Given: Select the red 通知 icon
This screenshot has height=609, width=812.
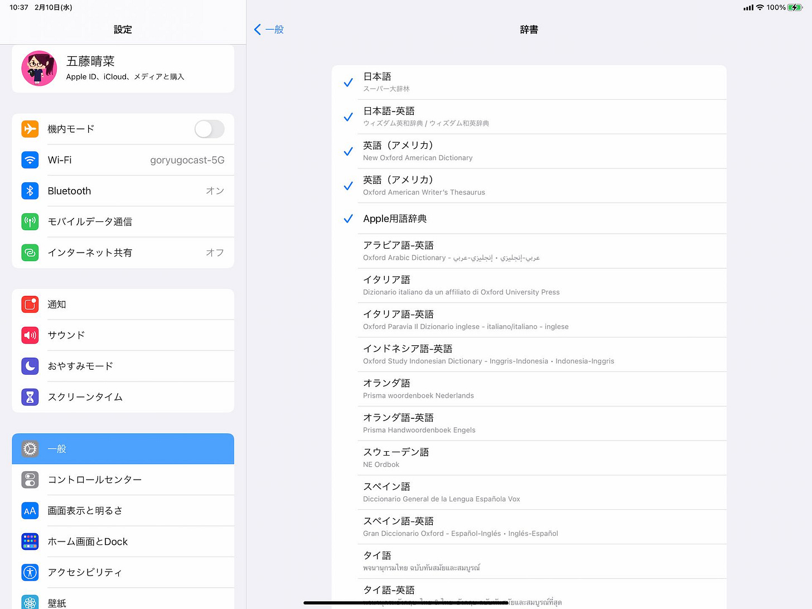Looking at the screenshot, I should tap(30, 304).
